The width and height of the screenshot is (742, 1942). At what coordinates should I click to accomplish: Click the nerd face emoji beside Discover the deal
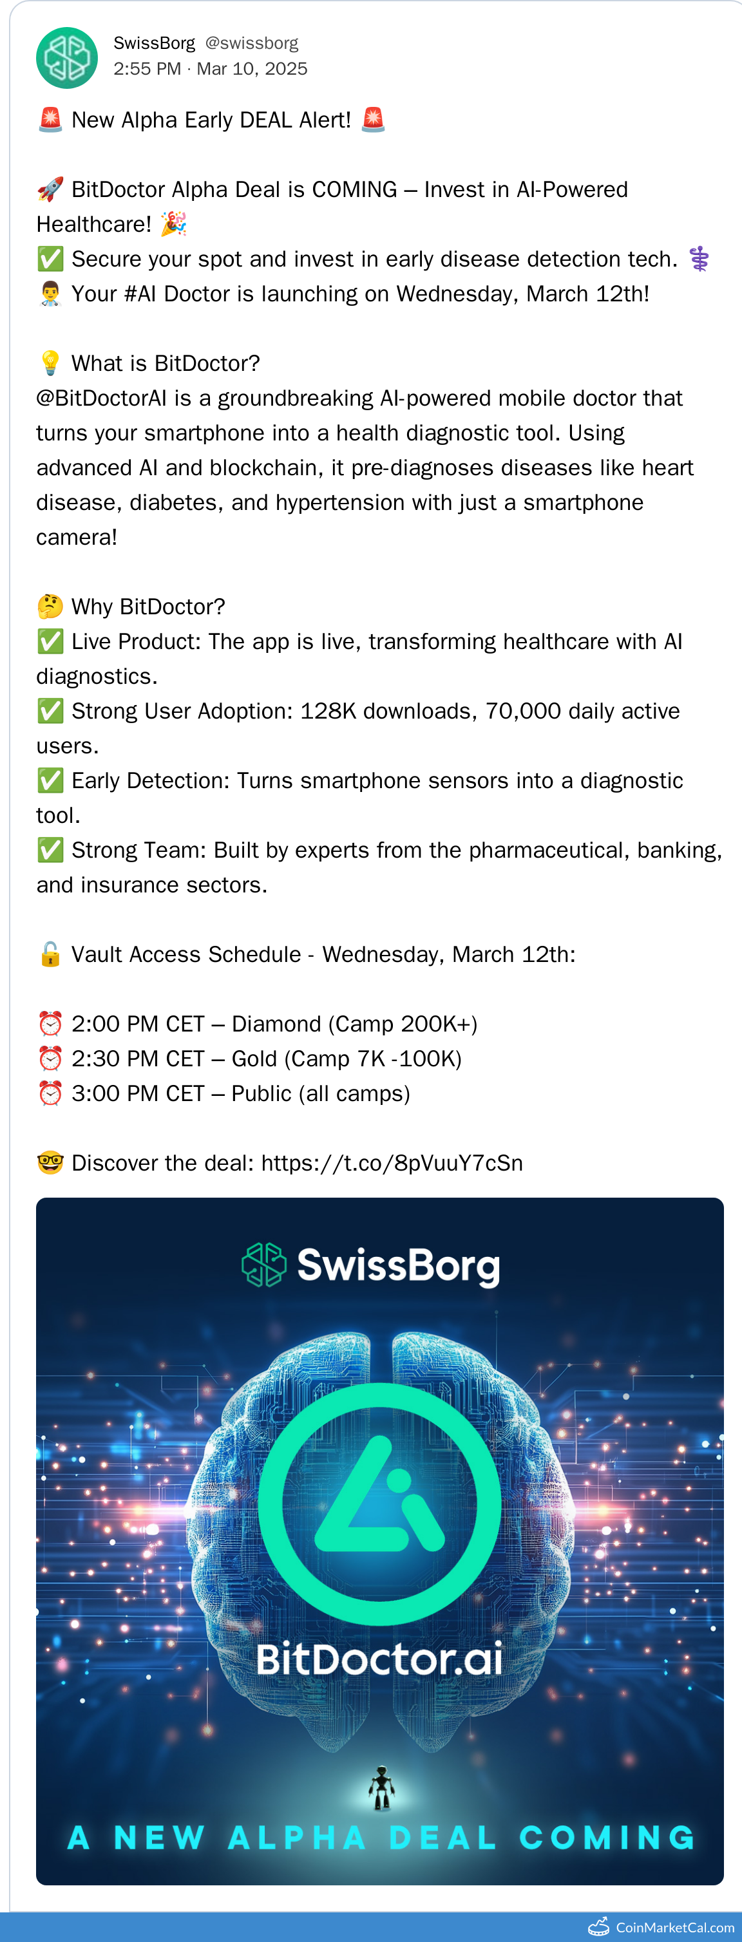[50, 1164]
